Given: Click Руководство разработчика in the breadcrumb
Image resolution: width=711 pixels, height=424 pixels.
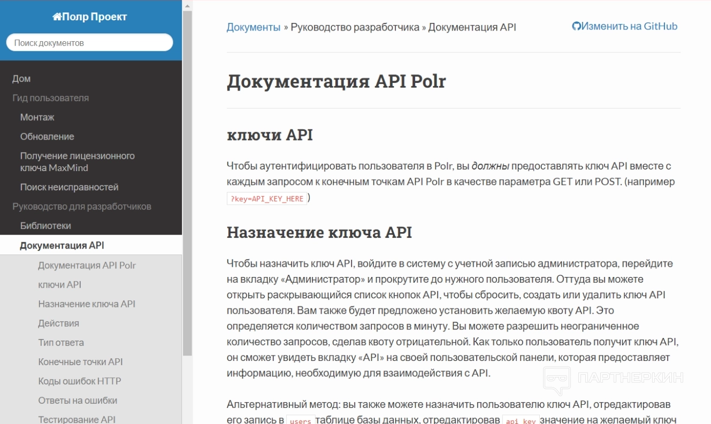Looking at the screenshot, I should [355, 27].
